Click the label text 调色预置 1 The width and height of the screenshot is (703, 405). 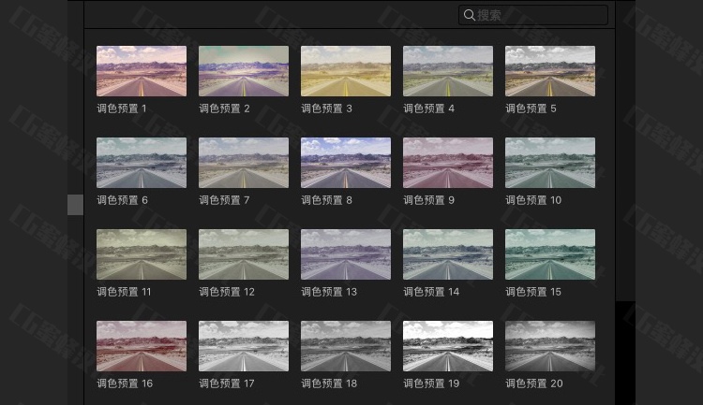pyautogui.click(x=122, y=108)
